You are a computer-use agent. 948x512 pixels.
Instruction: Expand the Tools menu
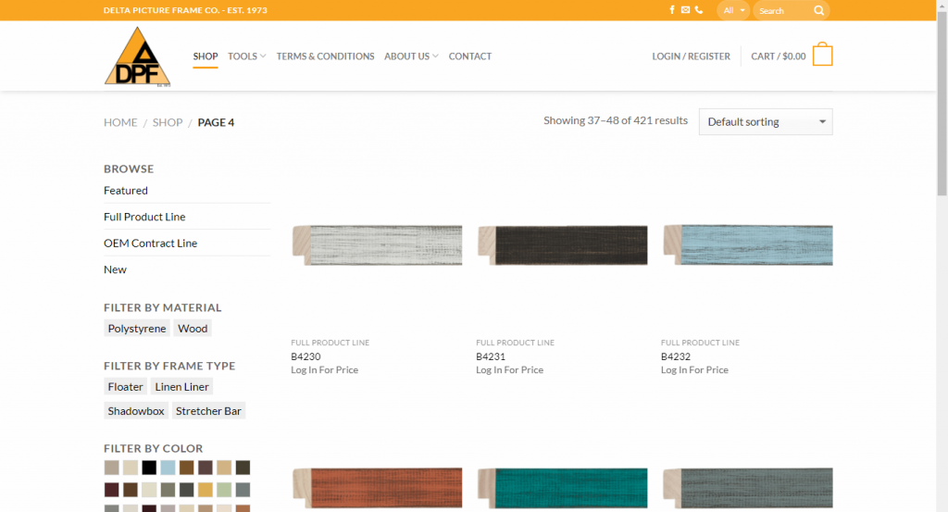(246, 56)
